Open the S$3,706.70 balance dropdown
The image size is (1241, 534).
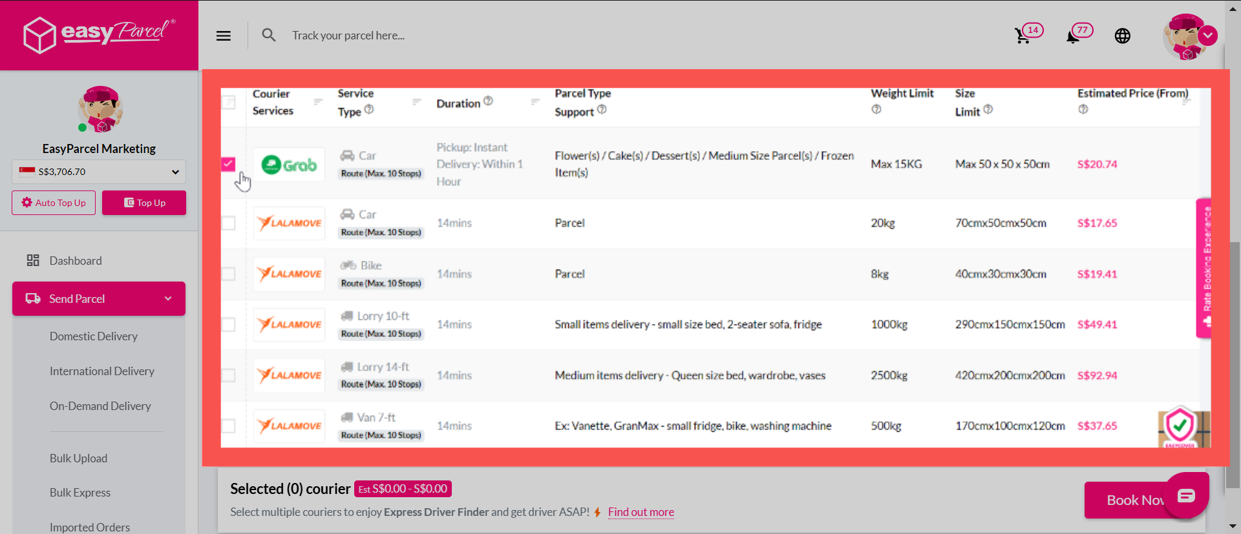(99, 172)
